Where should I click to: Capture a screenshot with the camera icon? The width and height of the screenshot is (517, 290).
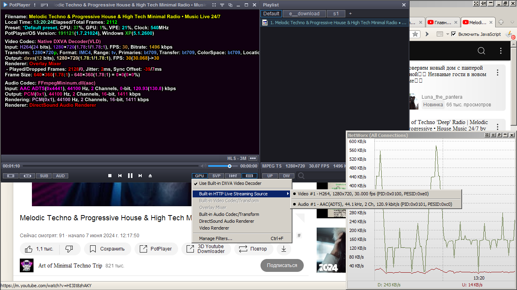[x=27, y=176]
